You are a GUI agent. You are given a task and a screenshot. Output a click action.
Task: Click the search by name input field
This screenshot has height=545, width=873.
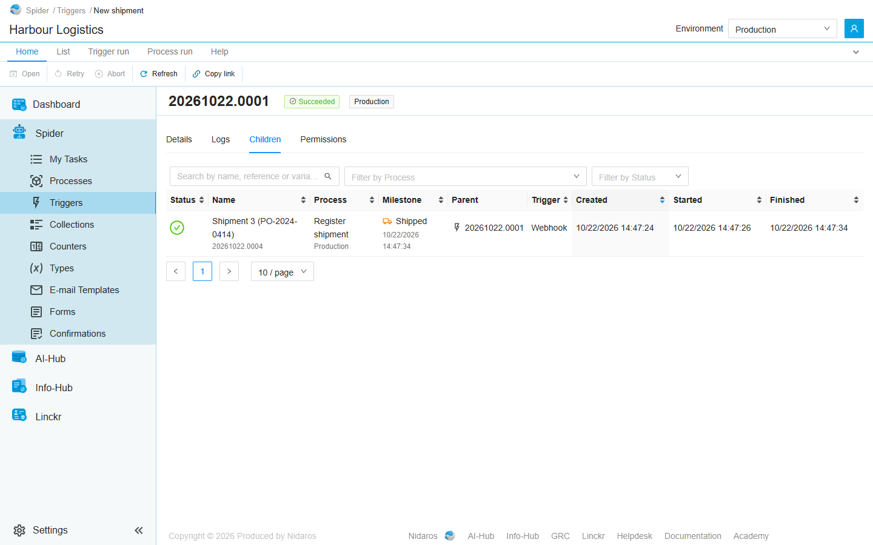(247, 176)
